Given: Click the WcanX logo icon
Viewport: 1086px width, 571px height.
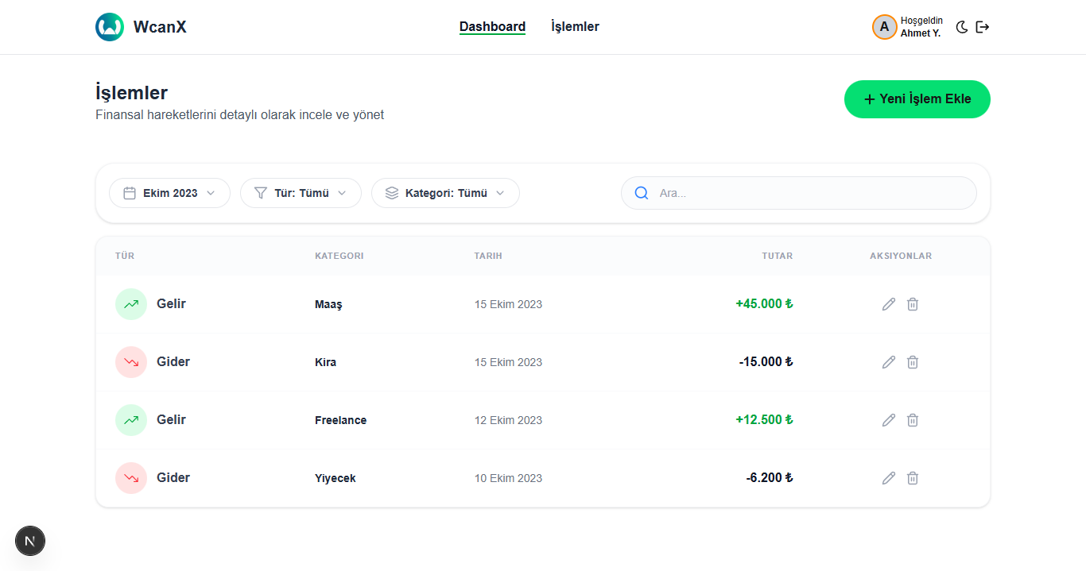Looking at the screenshot, I should tap(109, 26).
